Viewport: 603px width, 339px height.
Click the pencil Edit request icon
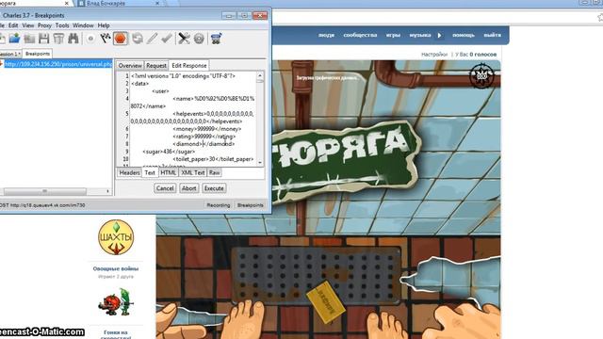[x=152, y=39]
